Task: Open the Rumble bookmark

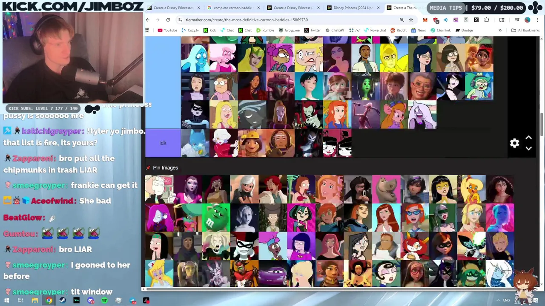Action: pyautogui.click(x=265, y=30)
